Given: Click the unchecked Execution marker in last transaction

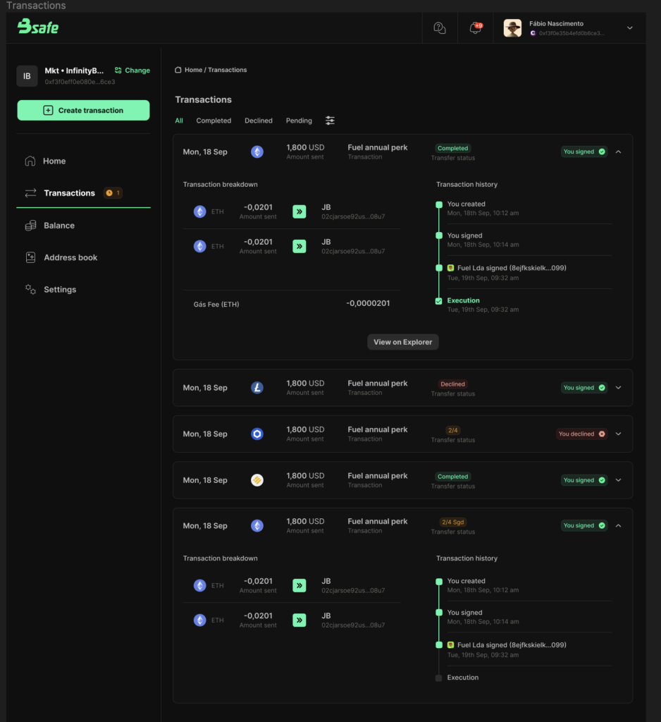Looking at the screenshot, I should coord(439,678).
